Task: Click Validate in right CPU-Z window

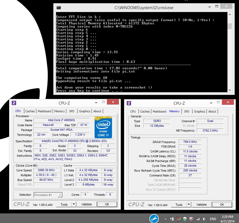Action: [201, 205]
